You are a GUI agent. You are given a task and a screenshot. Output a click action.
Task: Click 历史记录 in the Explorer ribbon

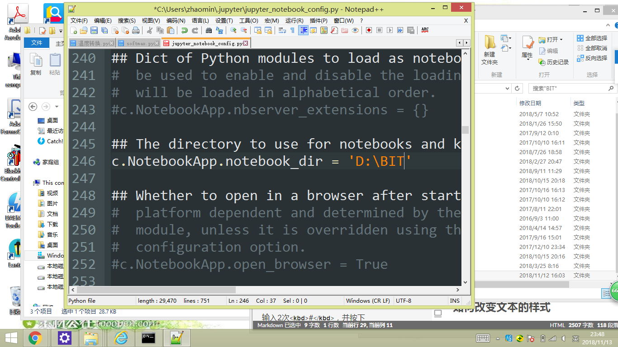click(554, 62)
